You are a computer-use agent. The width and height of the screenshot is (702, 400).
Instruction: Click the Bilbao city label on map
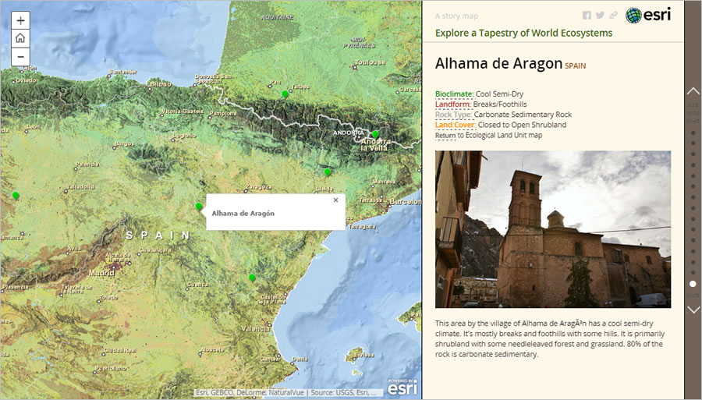160,84
